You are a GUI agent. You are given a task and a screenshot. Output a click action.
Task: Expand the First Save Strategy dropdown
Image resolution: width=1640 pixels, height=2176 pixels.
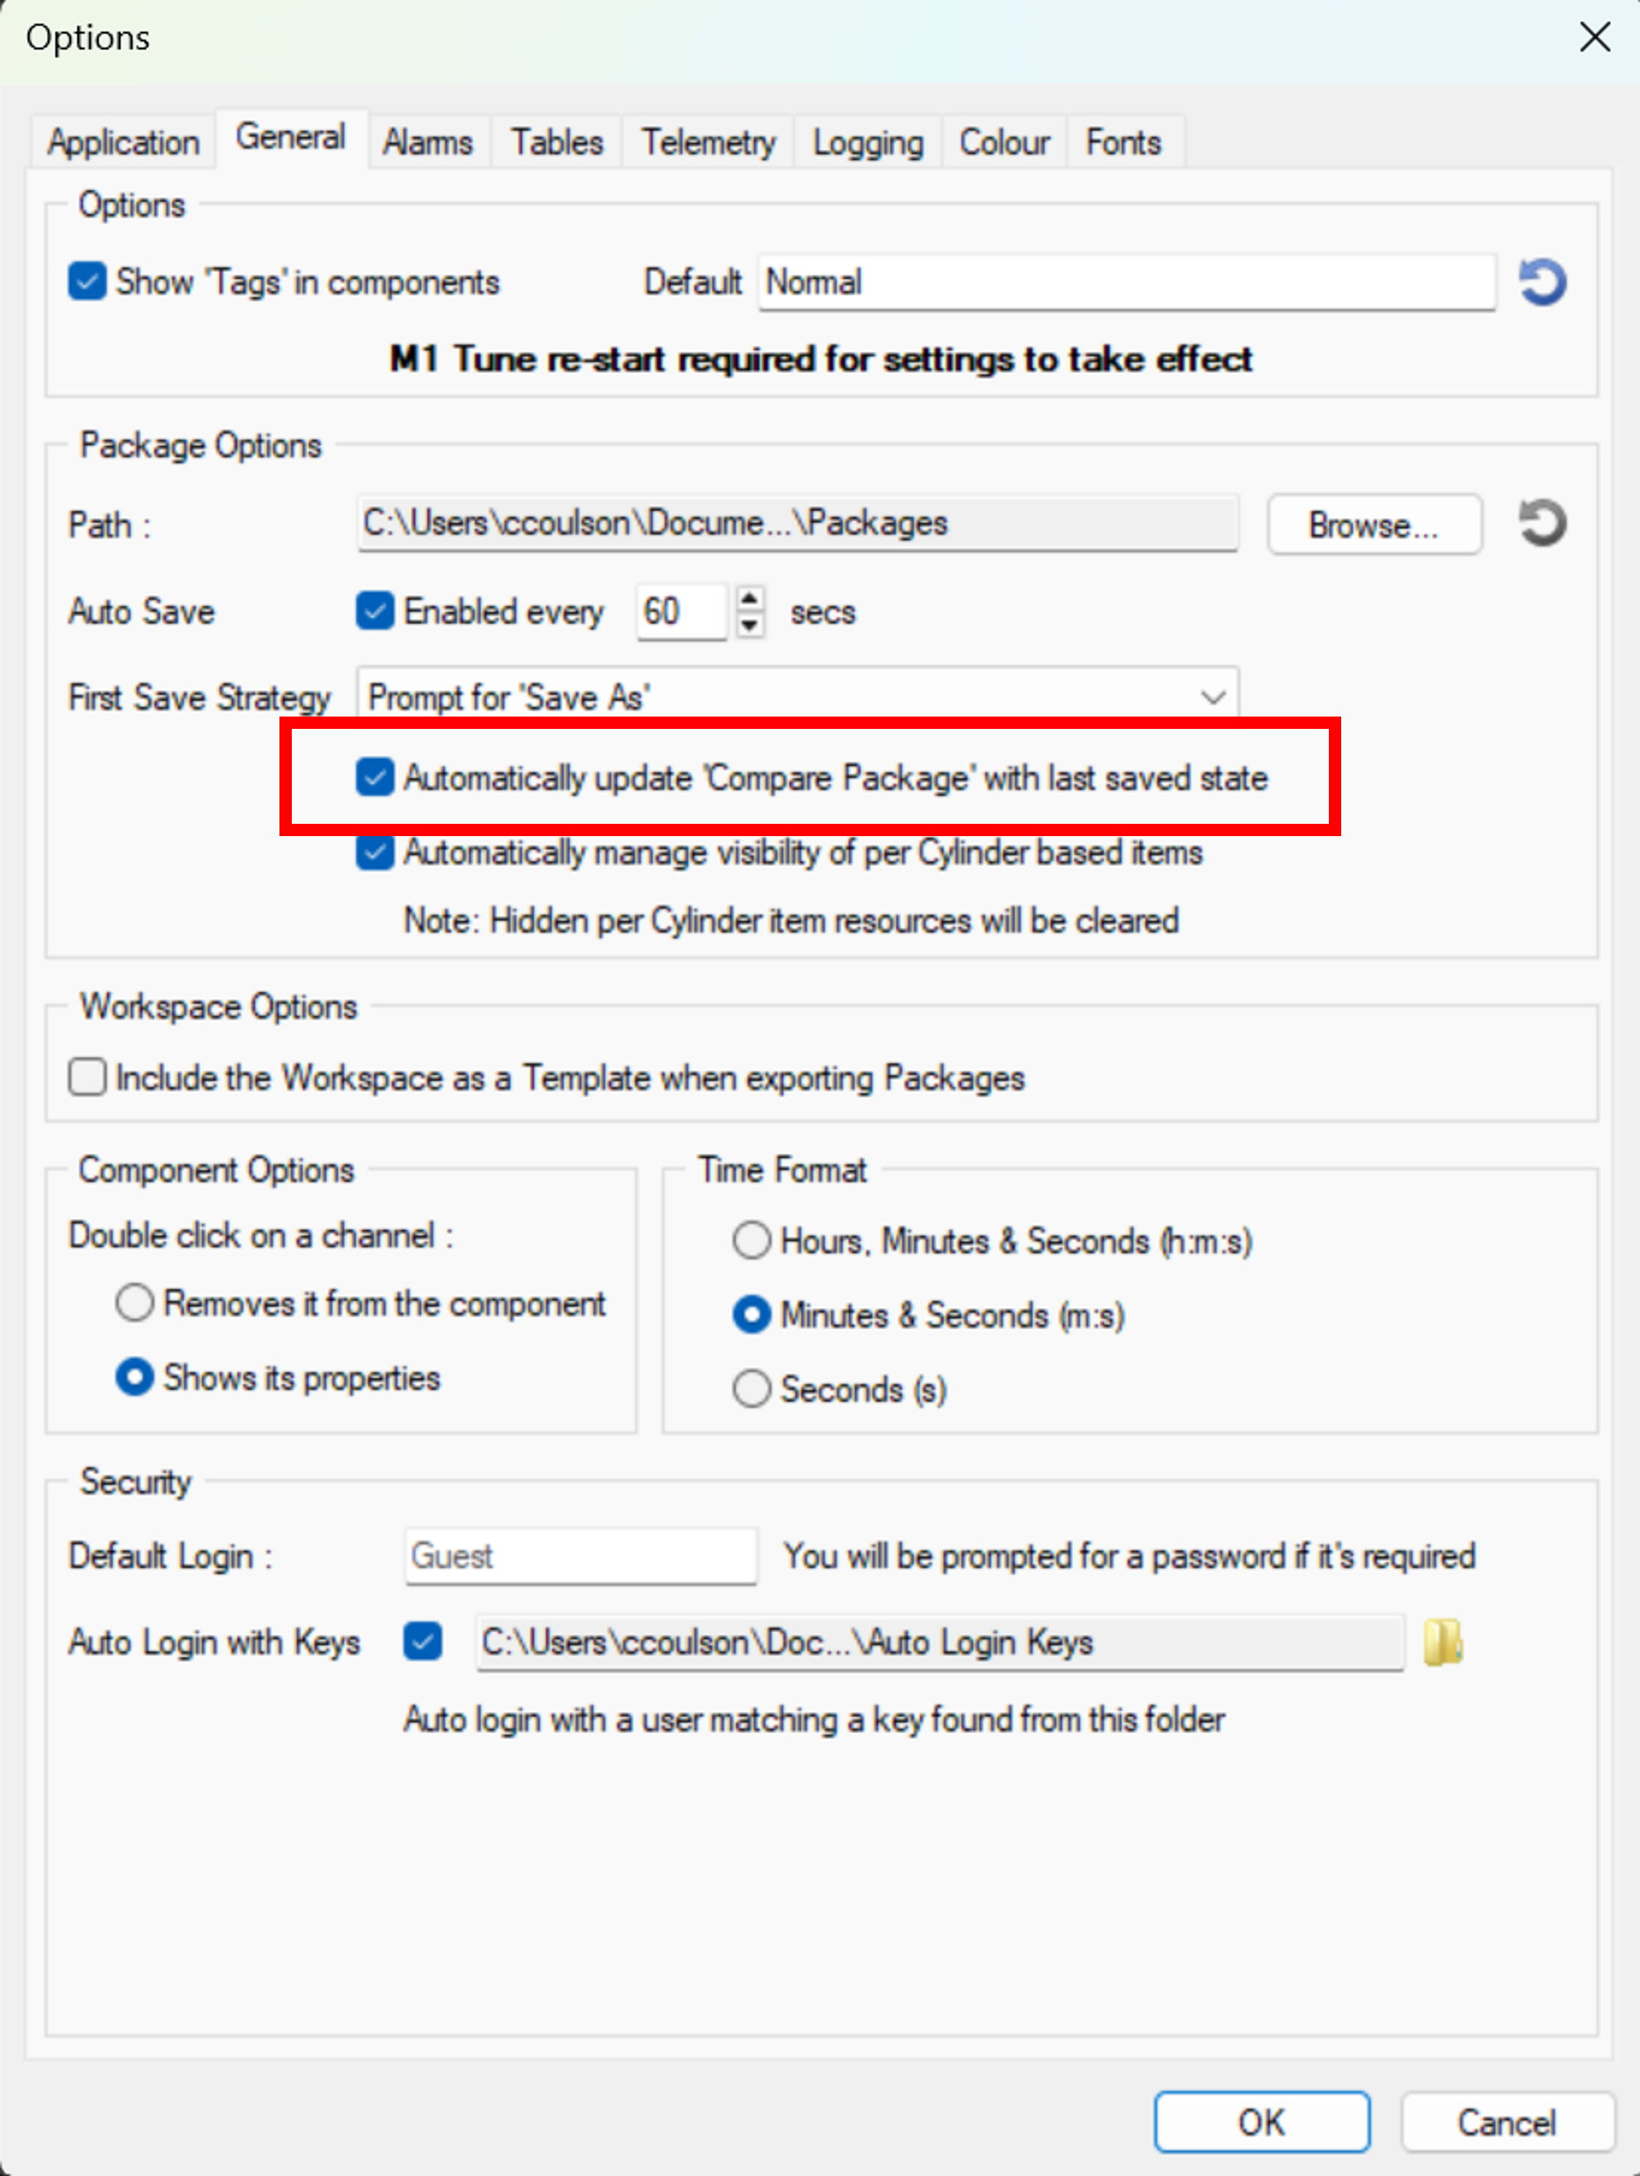coord(1212,697)
